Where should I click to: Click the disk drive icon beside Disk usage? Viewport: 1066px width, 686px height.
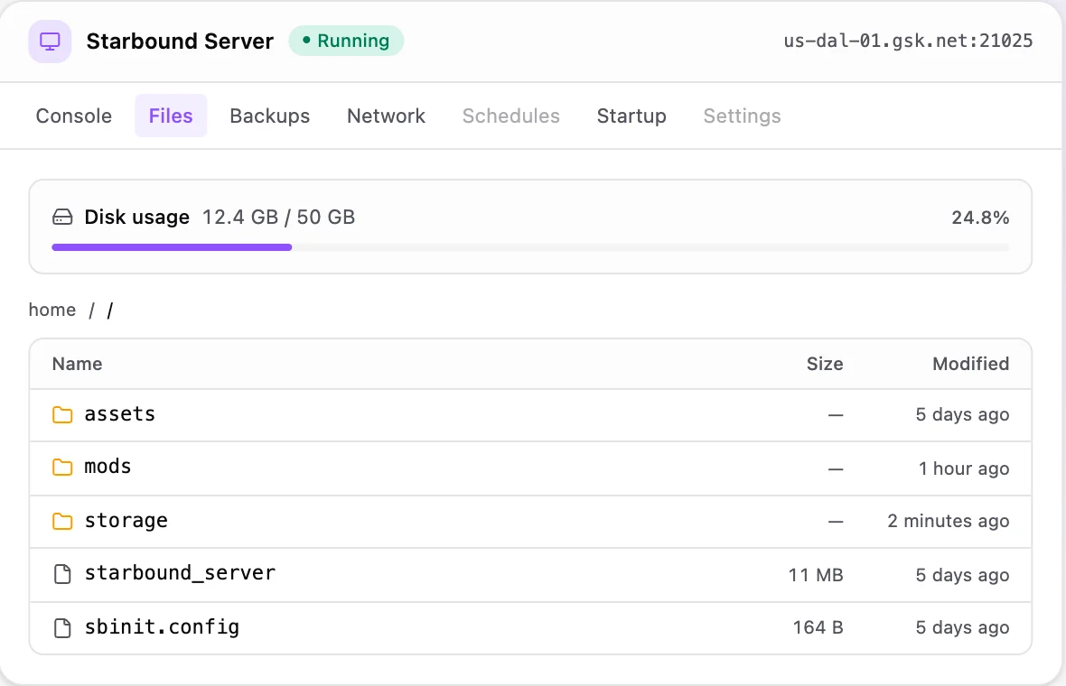[62, 218]
